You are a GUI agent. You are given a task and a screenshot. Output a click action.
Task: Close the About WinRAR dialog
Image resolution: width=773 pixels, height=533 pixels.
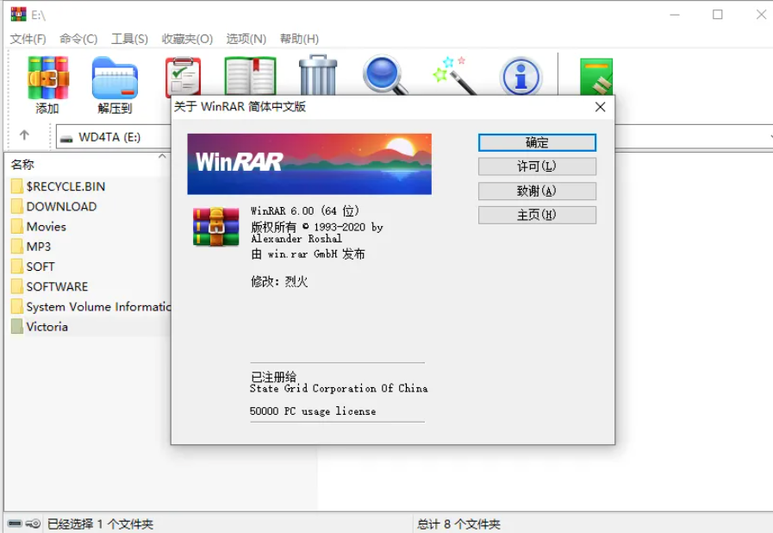point(600,107)
